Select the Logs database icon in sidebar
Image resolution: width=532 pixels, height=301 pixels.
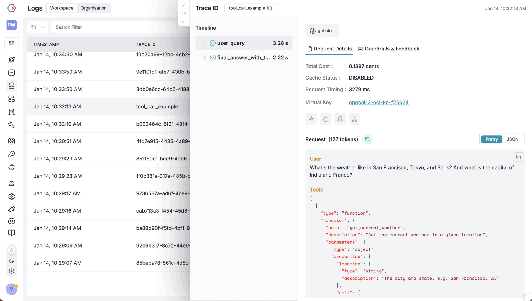[11, 86]
